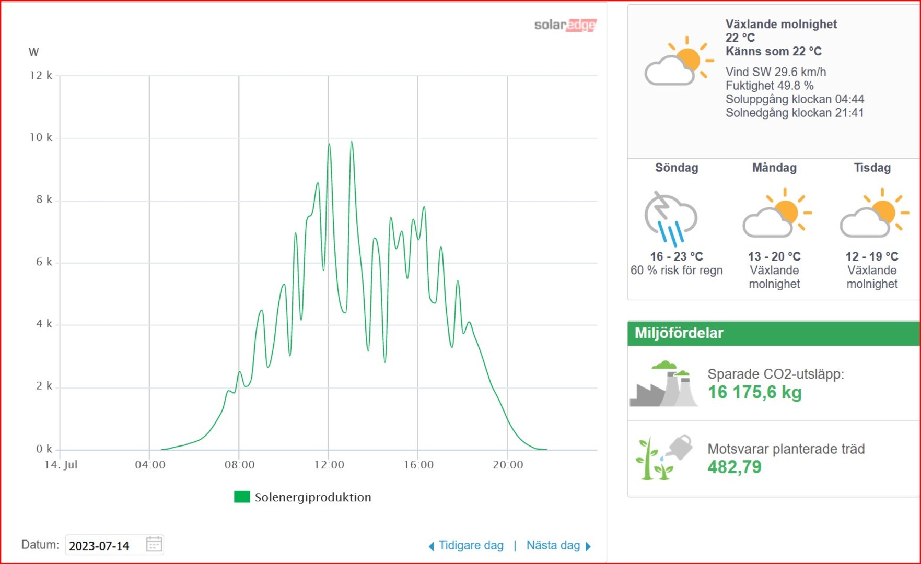Screen dimensions: 921x564
Task: Go to next day with Nästa dag
Action: pyautogui.click(x=553, y=545)
